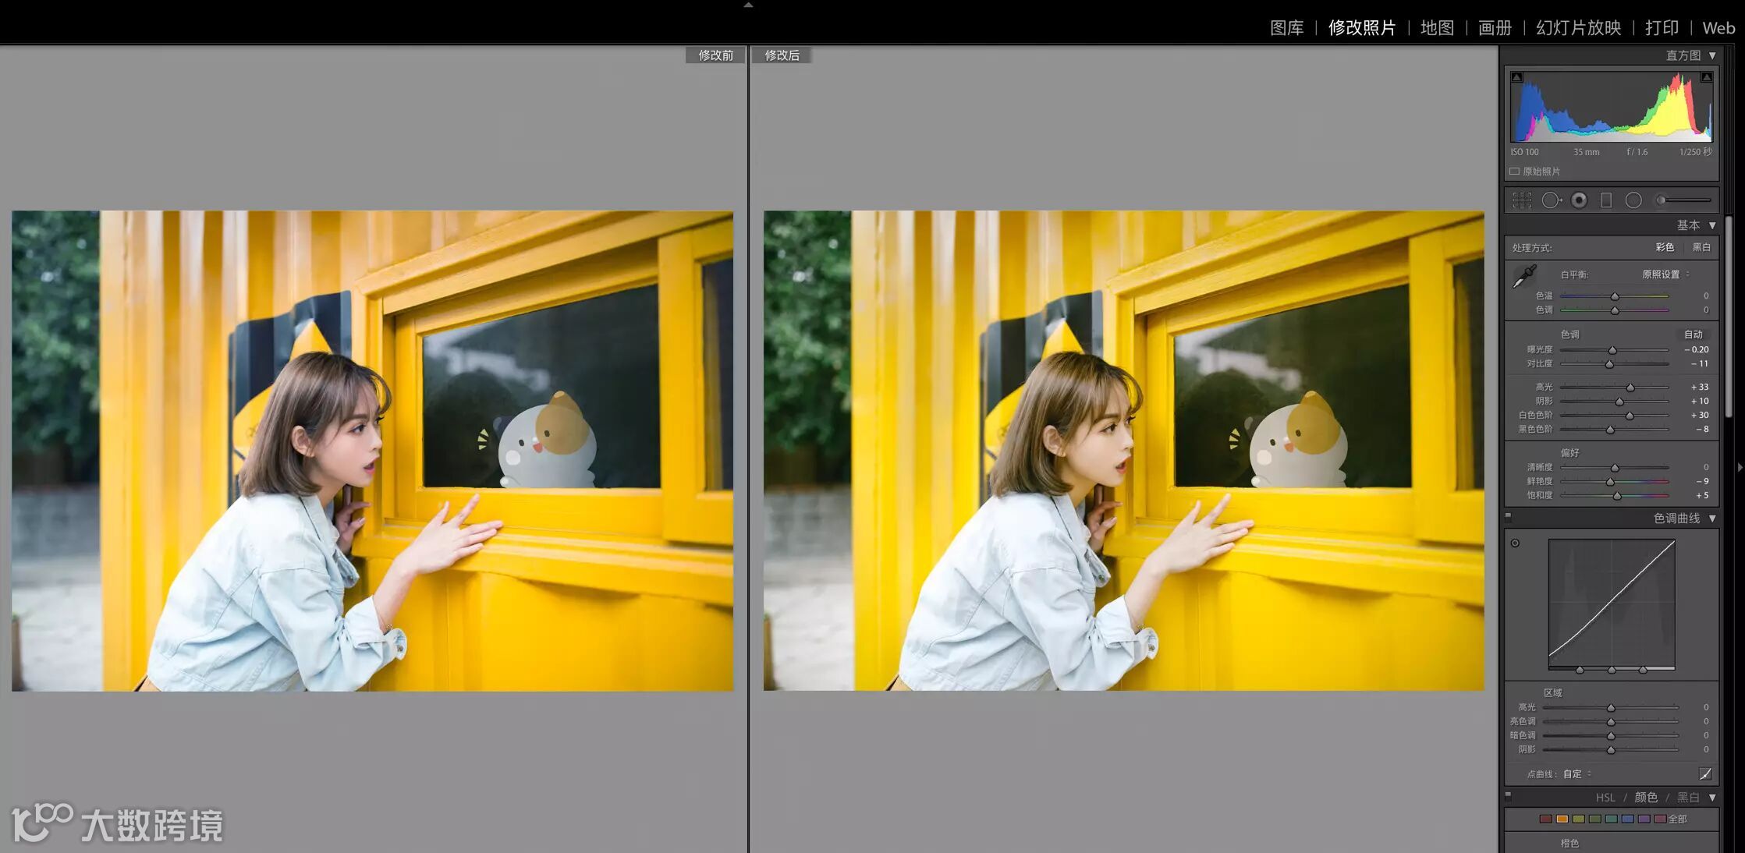This screenshot has width=1745, height=853.
Task: Click the 自动 tone button
Action: pyautogui.click(x=1693, y=334)
